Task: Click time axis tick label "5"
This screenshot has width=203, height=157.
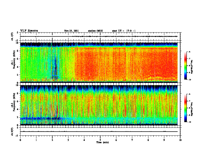Action: [100, 140]
